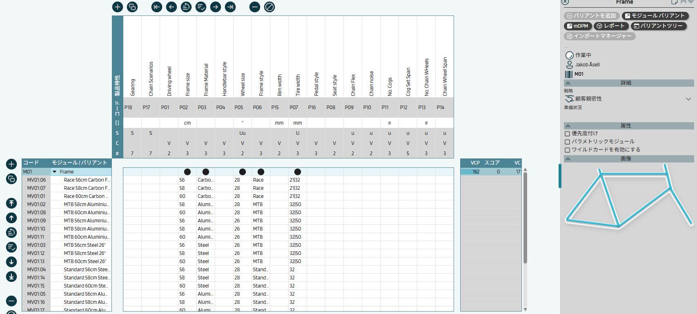Open the レポート view

point(610,26)
